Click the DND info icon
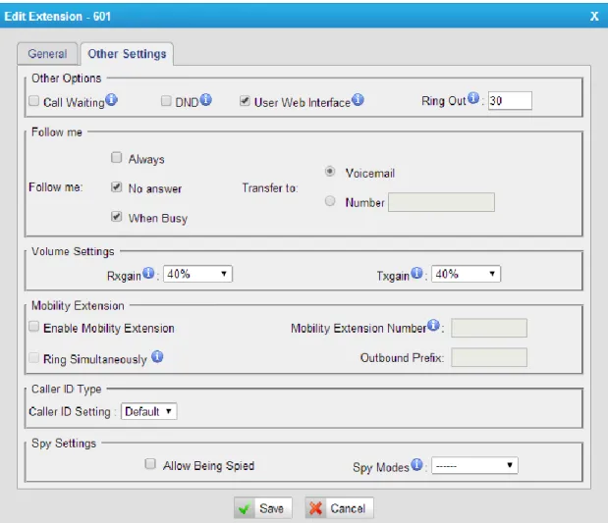The width and height of the screenshot is (608, 523). click(205, 100)
